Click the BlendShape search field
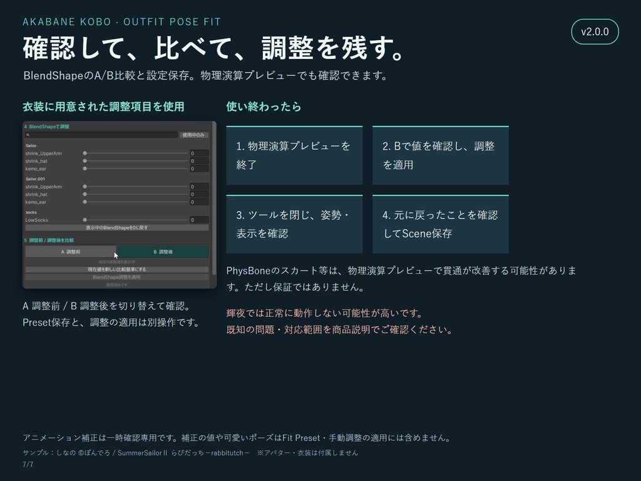This screenshot has width=641, height=481. point(101,135)
